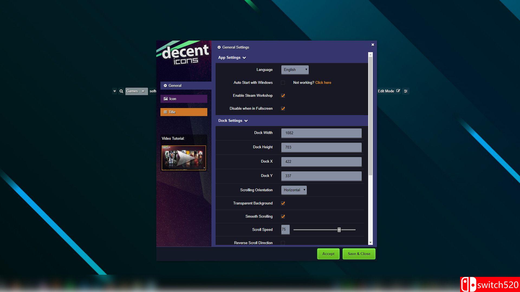Follow the 'Click here' link
The image size is (520, 292).
[323, 83]
